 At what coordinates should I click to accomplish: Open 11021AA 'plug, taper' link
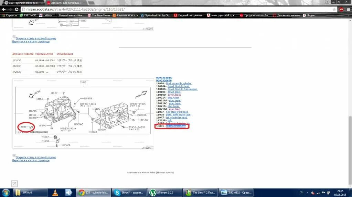click(175, 101)
